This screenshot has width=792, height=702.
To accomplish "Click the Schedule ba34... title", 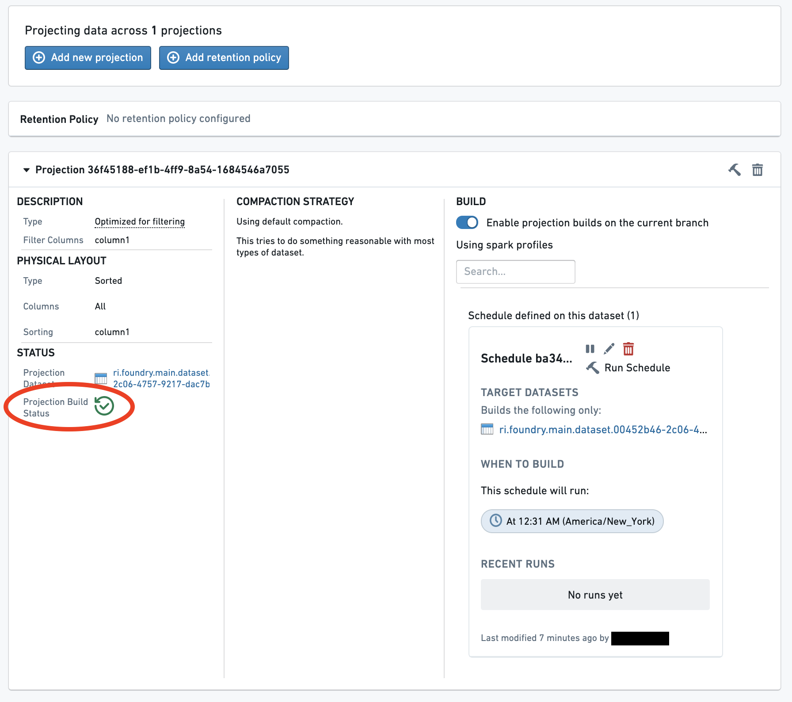I will [x=526, y=358].
